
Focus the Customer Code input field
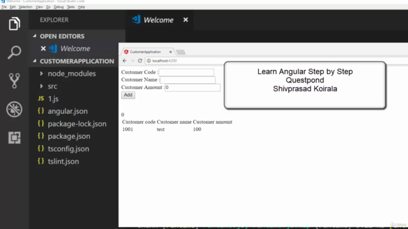pyautogui.click(x=186, y=72)
